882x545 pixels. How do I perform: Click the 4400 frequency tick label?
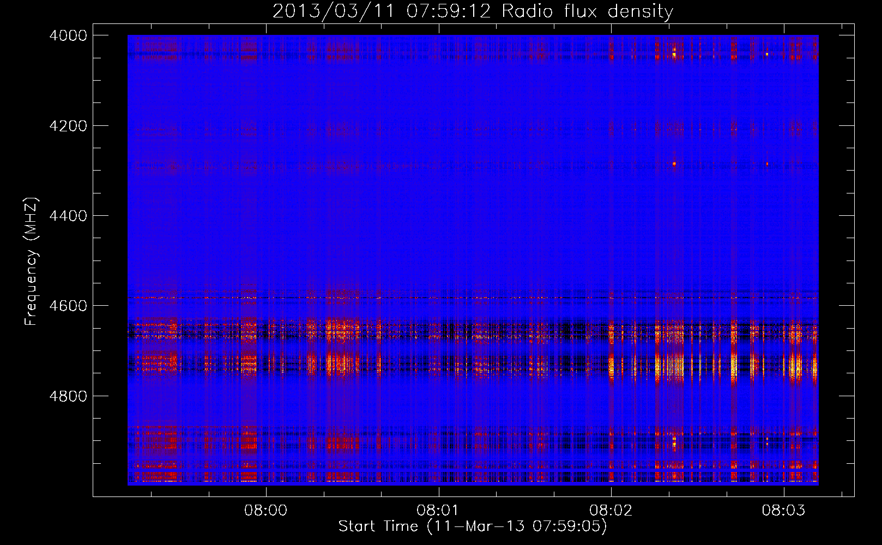pyautogui.click(x=68, y=216)
